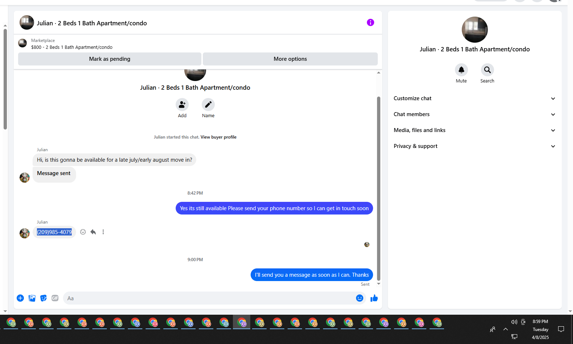Open conversation info purple icon

pyautogui.click(x=370, y=22)
